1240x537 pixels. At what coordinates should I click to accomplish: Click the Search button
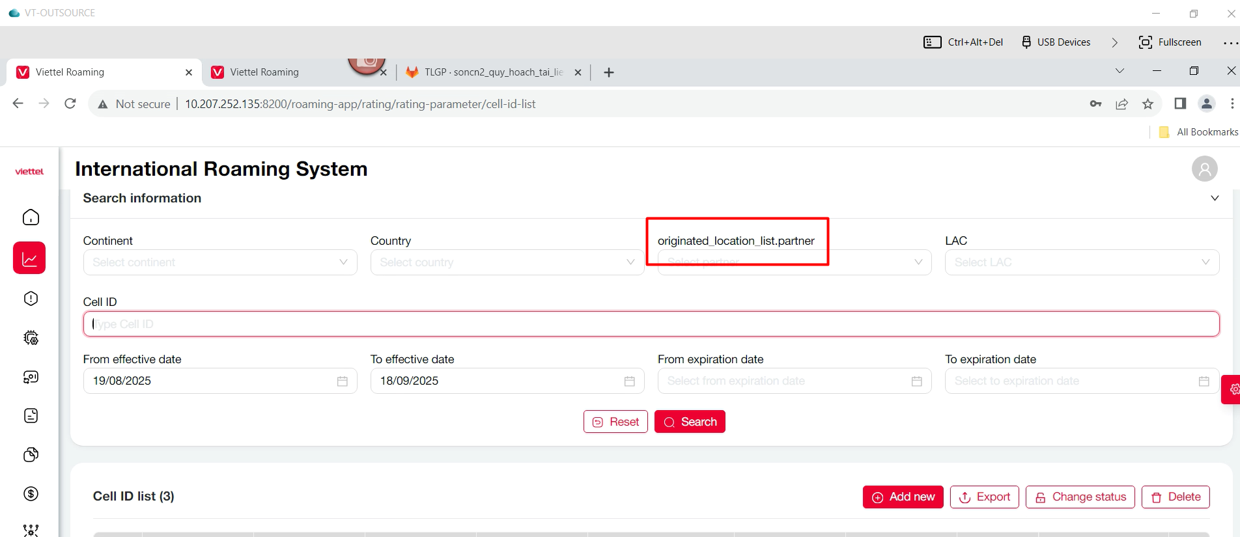point(690,422)
